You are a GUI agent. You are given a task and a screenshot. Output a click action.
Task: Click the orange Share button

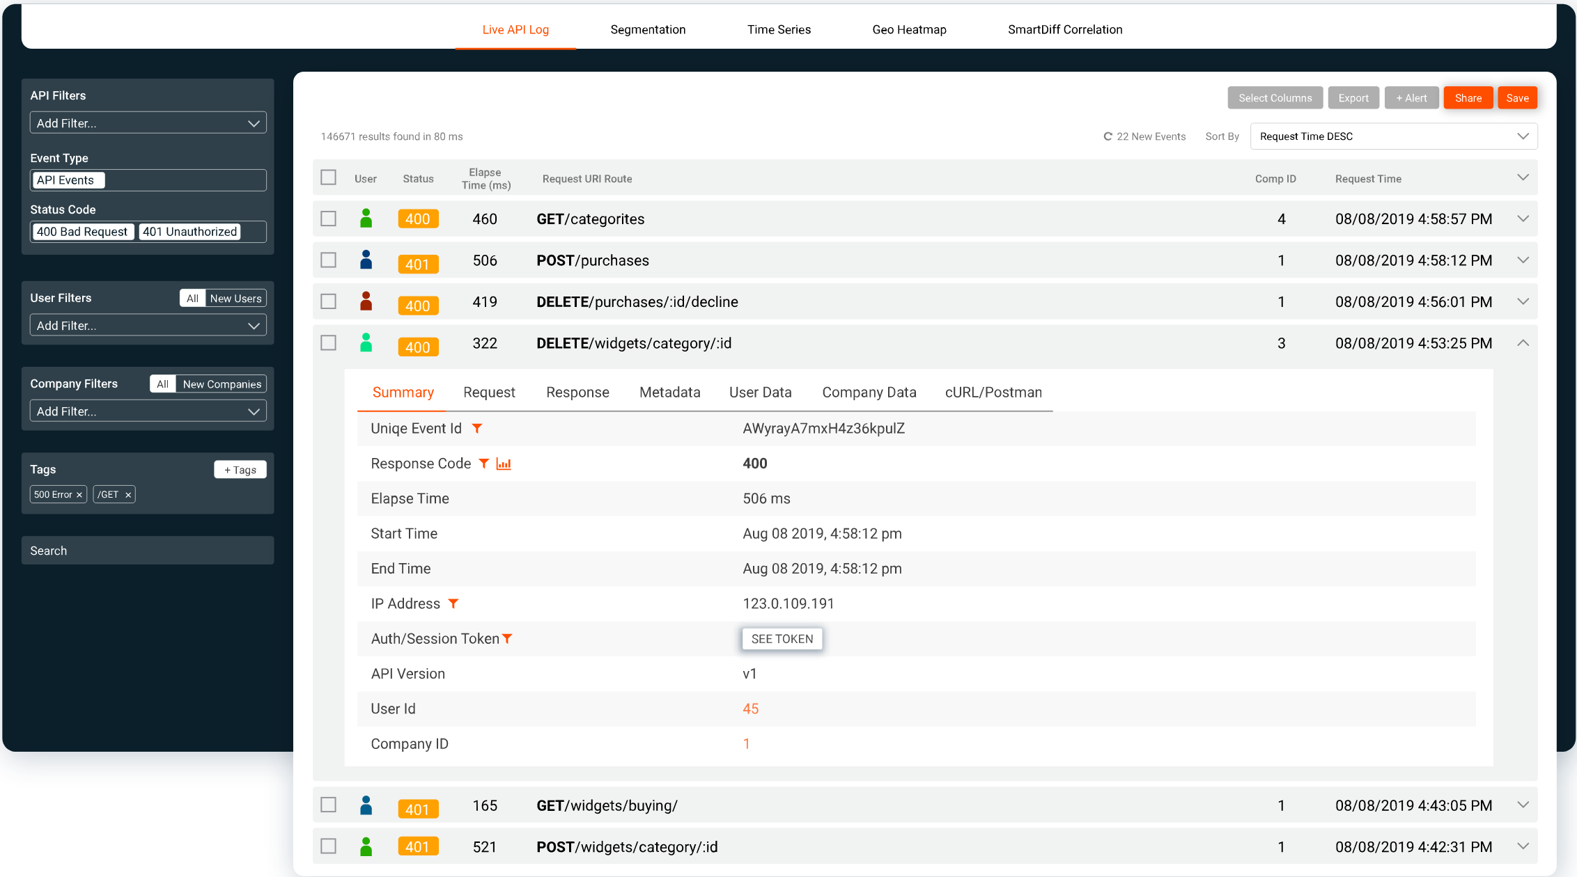[x=1468, y=98]
